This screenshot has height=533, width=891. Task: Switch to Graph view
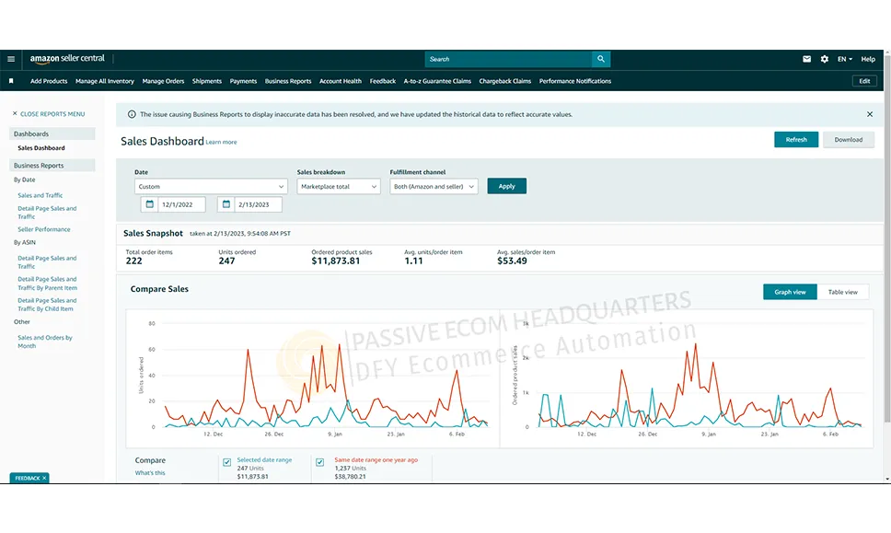[x=790, y=292]
